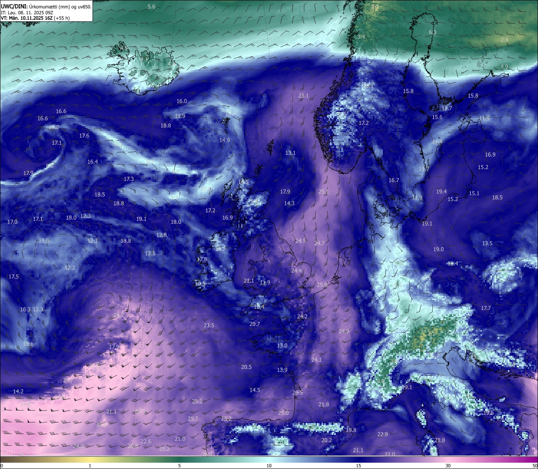Click the VT Mán. 10.11.2025 16Z line

pyautogui.click(x=35, y=18)
